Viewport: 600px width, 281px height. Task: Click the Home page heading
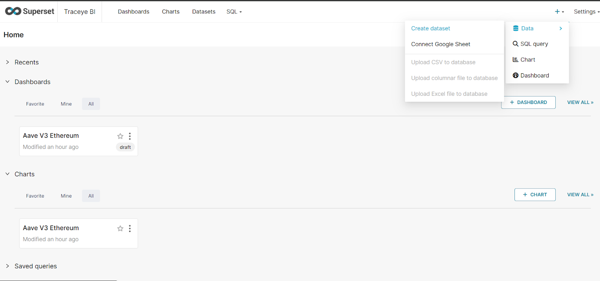(13, 35)
